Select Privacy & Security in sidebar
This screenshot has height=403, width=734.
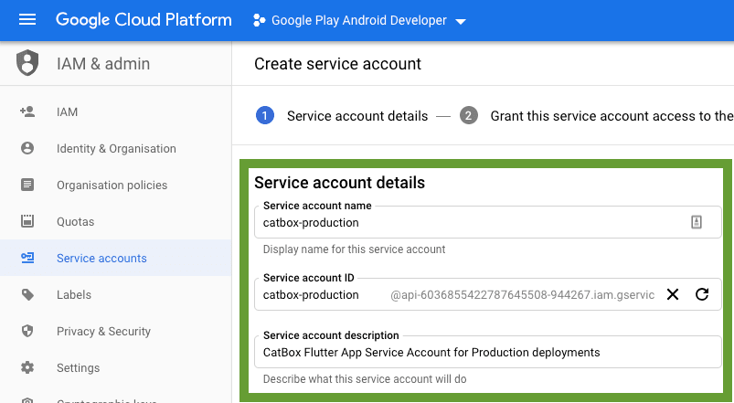[103, 331]
